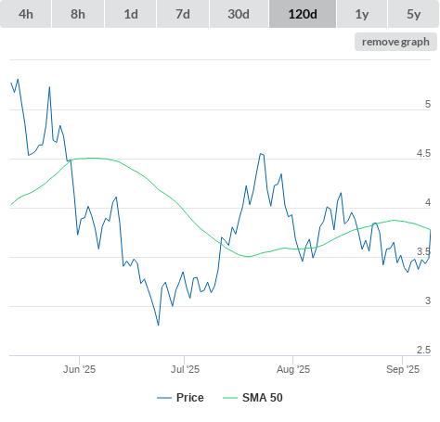Click the remove graph button
Image resolution: width=440 pixels, height=422 pixels.
coord(395,42)
